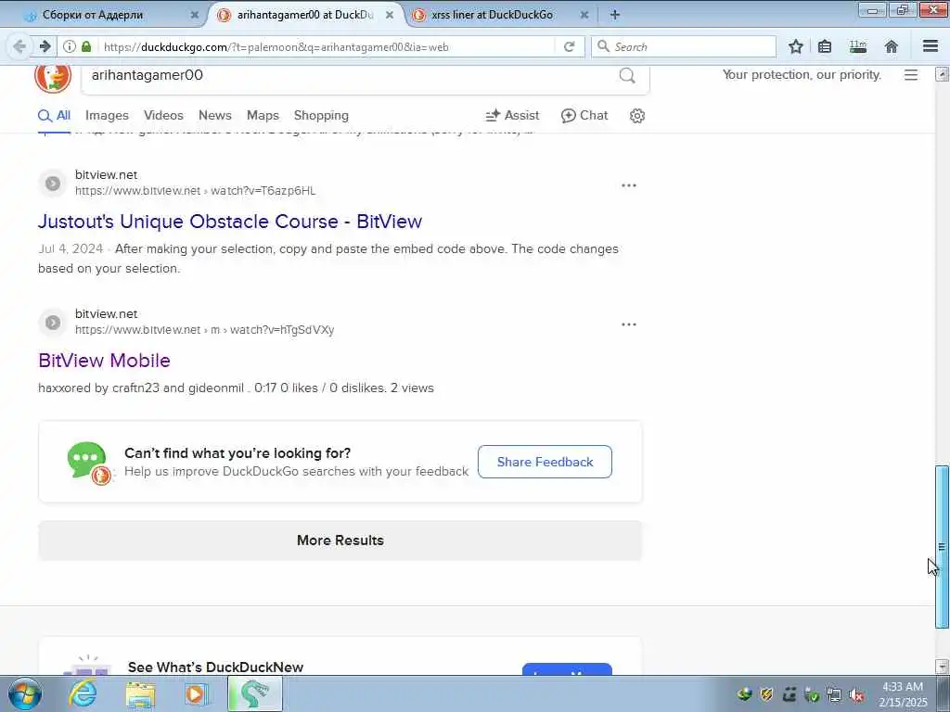
Task: Load More Results
Action: (340, 540)
